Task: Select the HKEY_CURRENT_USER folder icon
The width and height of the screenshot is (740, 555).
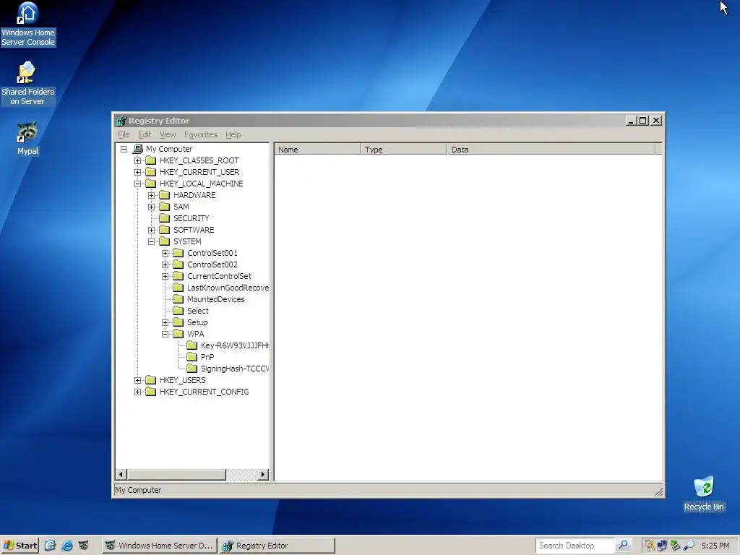Action: (150, 172)
